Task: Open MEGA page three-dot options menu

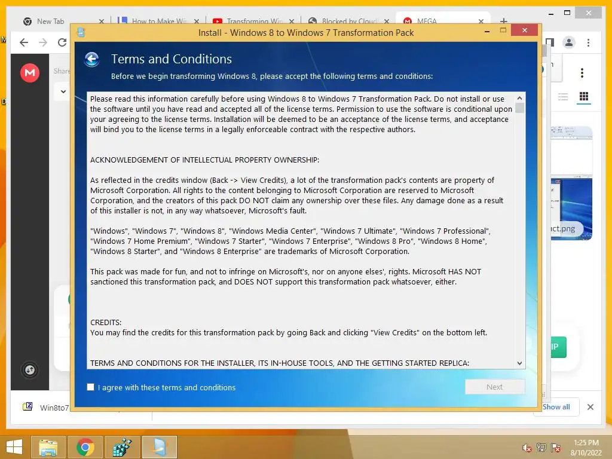Action: point(582,72)
